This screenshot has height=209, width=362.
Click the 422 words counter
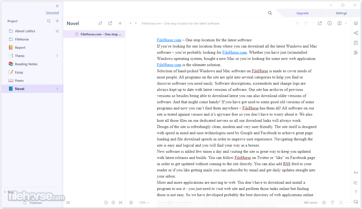tap(311, 203)
